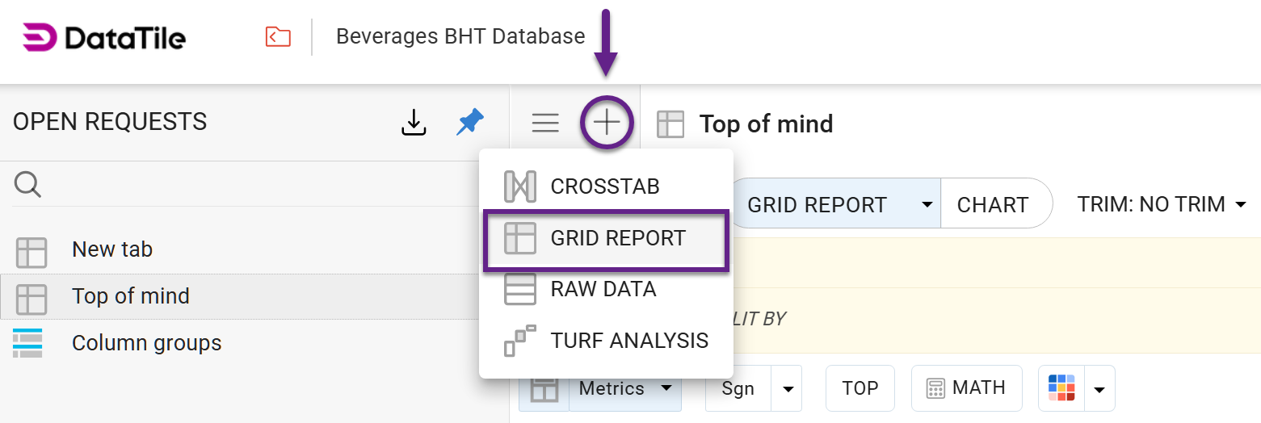The image size is (1261, 423).
Task: Click the red back folder icon
Action: click(x=278, y=36)
